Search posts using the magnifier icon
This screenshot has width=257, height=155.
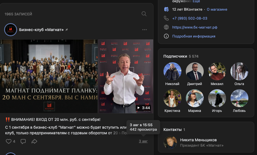(x=144, y=14)
